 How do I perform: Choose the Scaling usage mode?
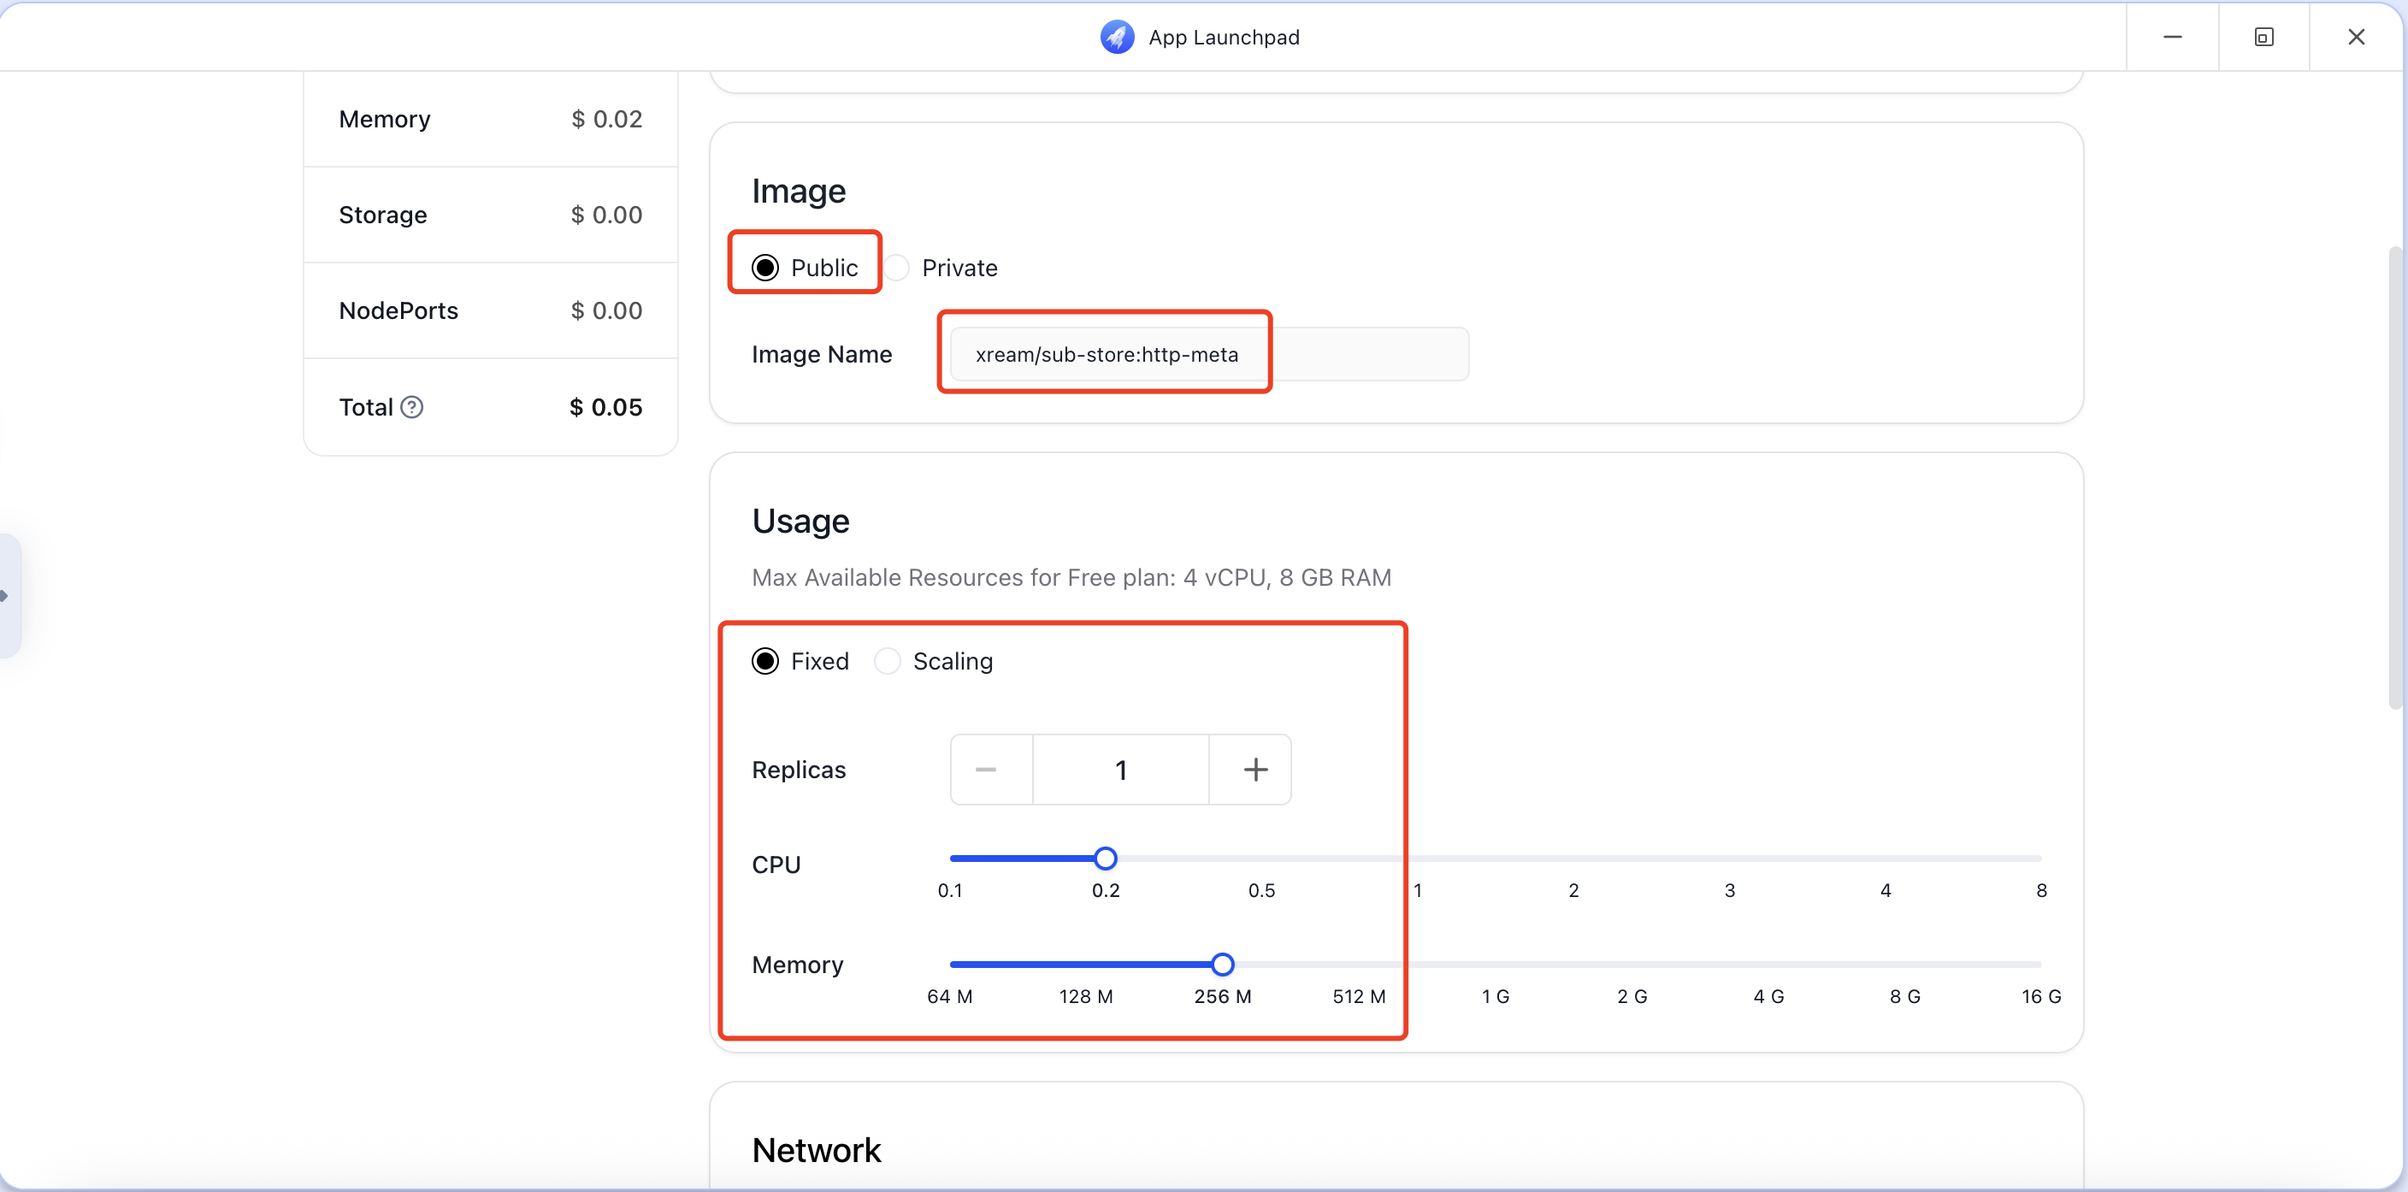[887, 662]
